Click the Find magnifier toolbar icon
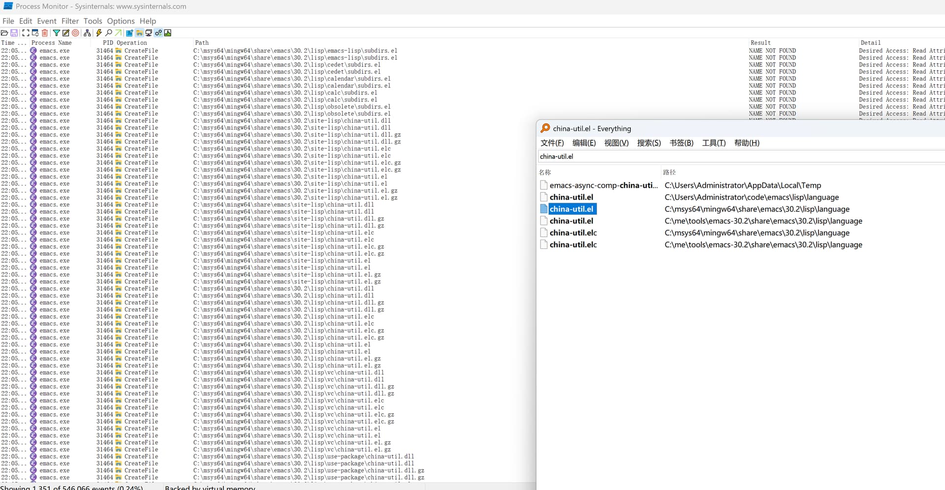This screenshot has height=490, width=945. tap(109, 33)
